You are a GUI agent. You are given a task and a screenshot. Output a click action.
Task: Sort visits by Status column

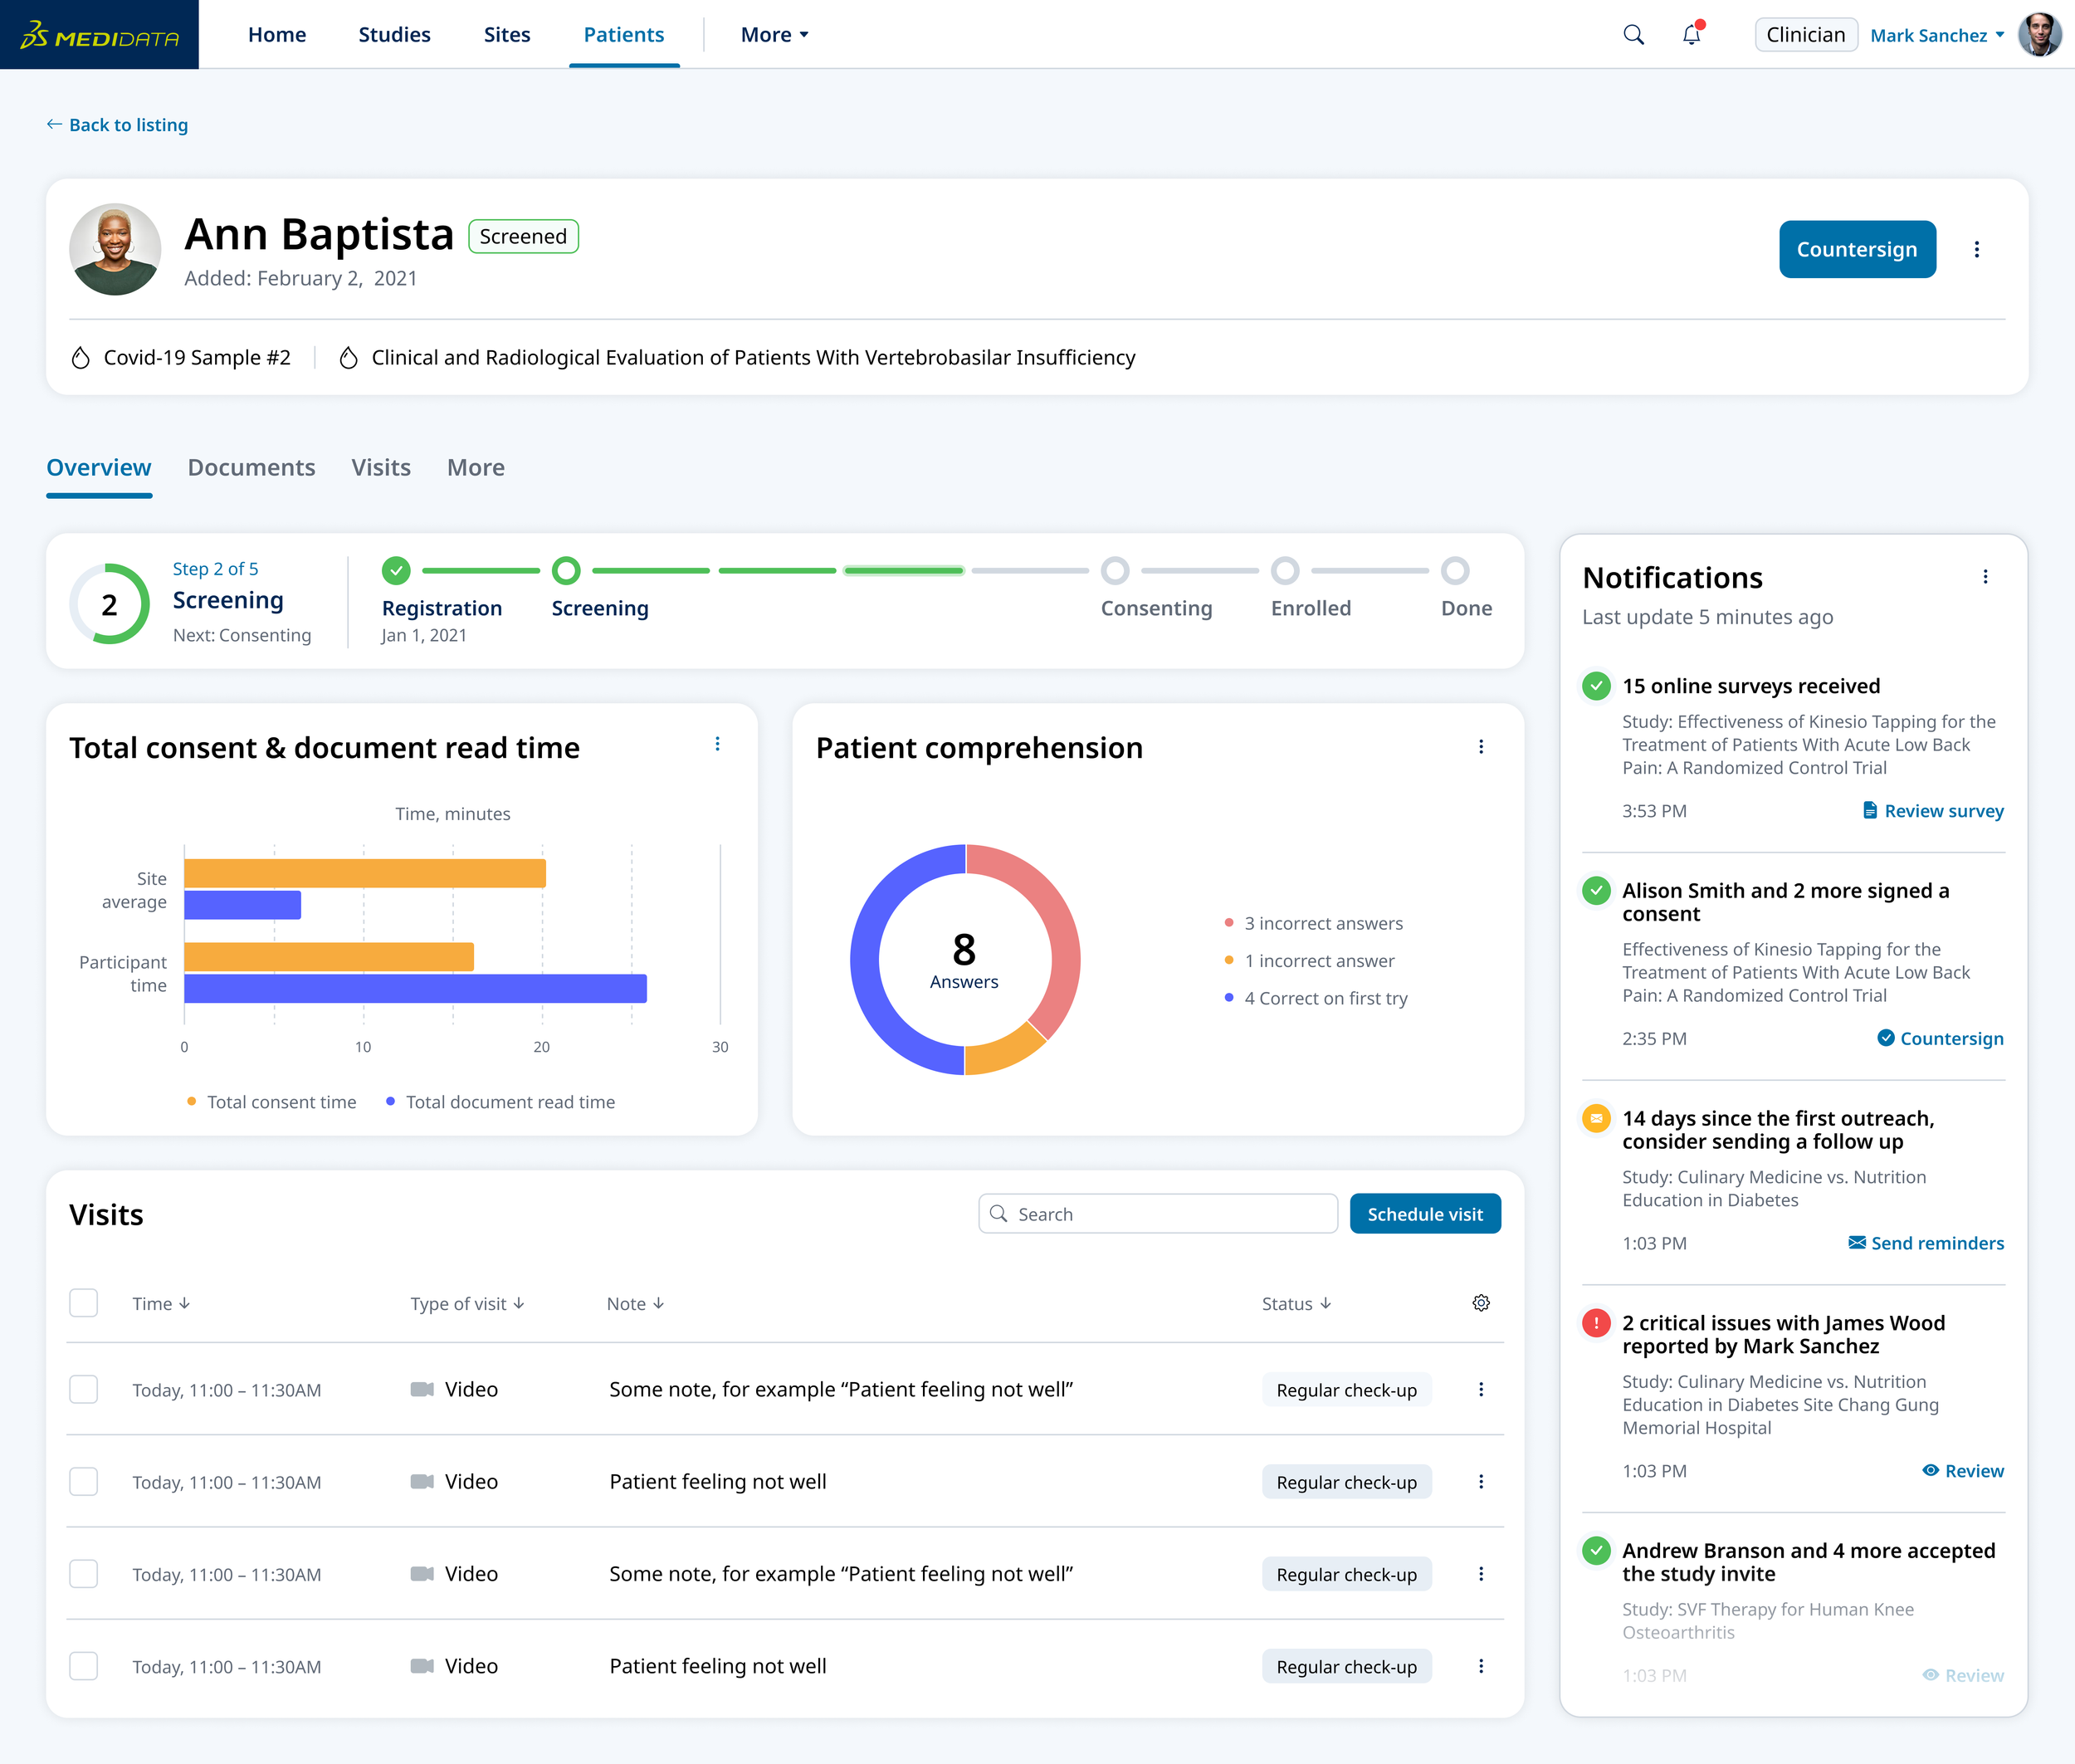(x=1296, y=1303)
